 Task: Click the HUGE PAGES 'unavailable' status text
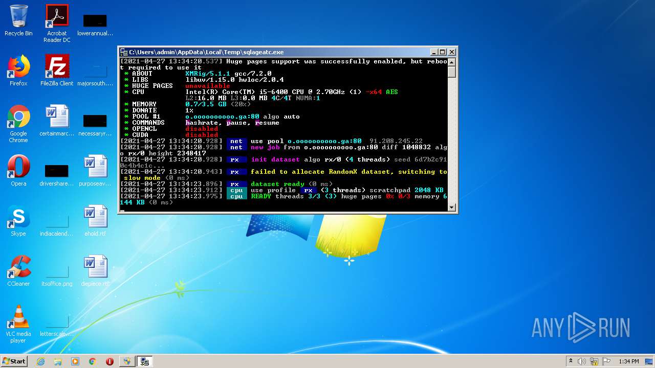(x=208, y=86)
